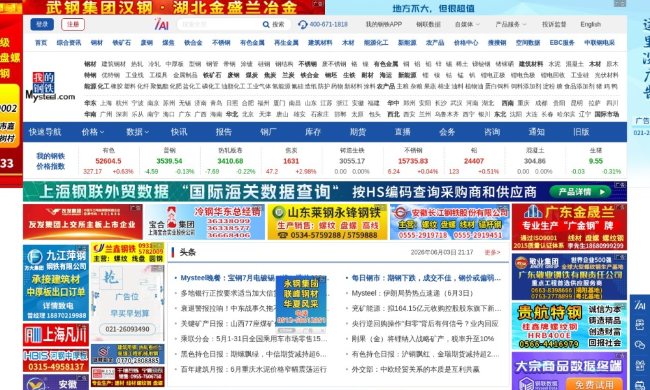Open the 上海钢联外贸数据 customs query banner
This screenshot has height=390, width=650.
click(x=324, y=192)
